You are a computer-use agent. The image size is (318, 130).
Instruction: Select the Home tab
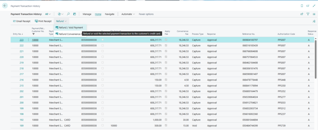point(98,14)
